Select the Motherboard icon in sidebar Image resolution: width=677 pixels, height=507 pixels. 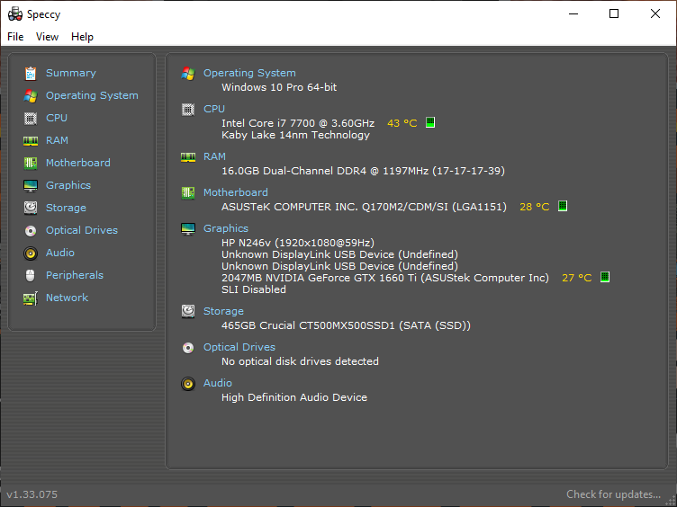(x=31, y=163)
